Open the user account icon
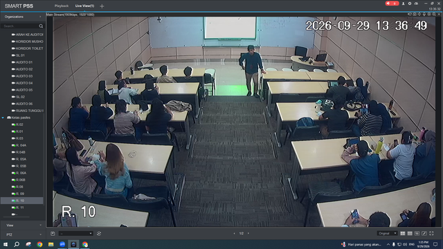 (x=403, y=3)
